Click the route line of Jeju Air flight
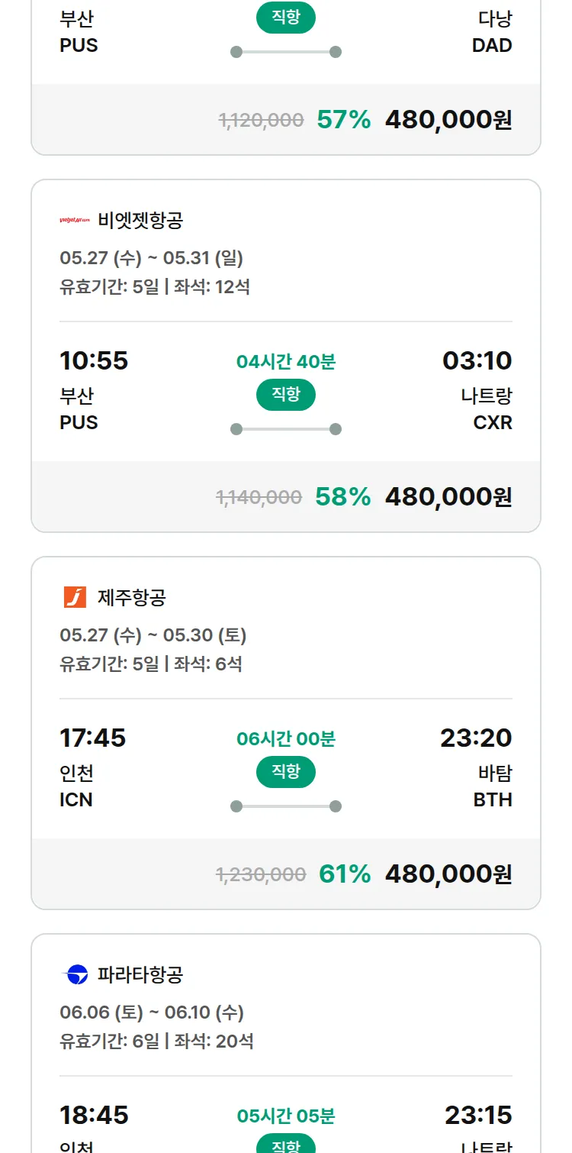This screenshot has width=572, height=1153. pos(286,806)
